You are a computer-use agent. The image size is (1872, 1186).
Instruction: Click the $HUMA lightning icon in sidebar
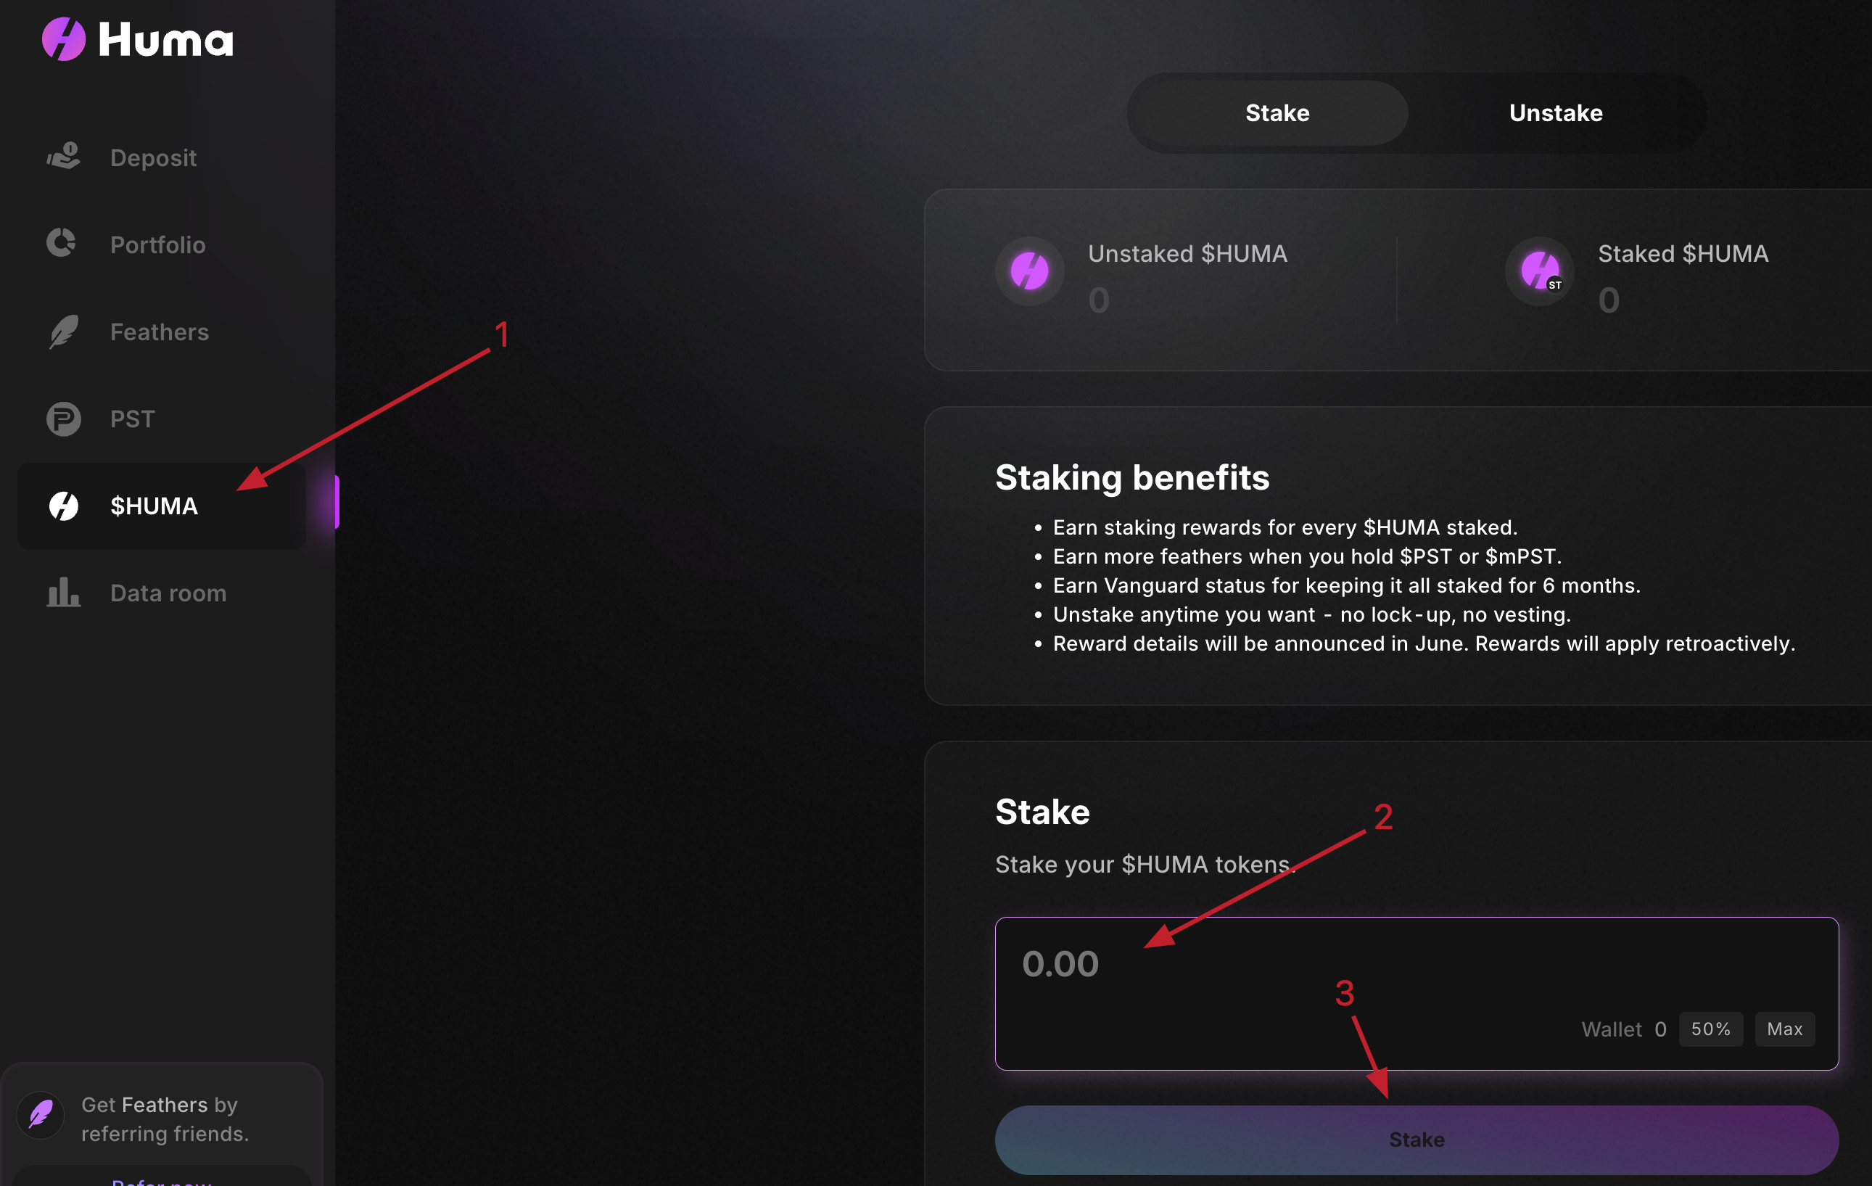click(64, 506)
